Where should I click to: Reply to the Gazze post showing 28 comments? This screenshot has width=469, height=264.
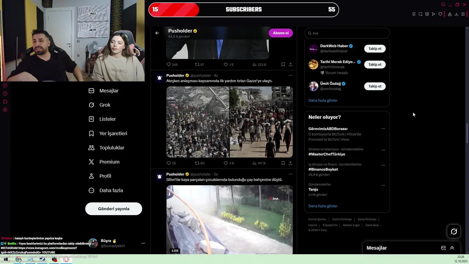point(171,163)
